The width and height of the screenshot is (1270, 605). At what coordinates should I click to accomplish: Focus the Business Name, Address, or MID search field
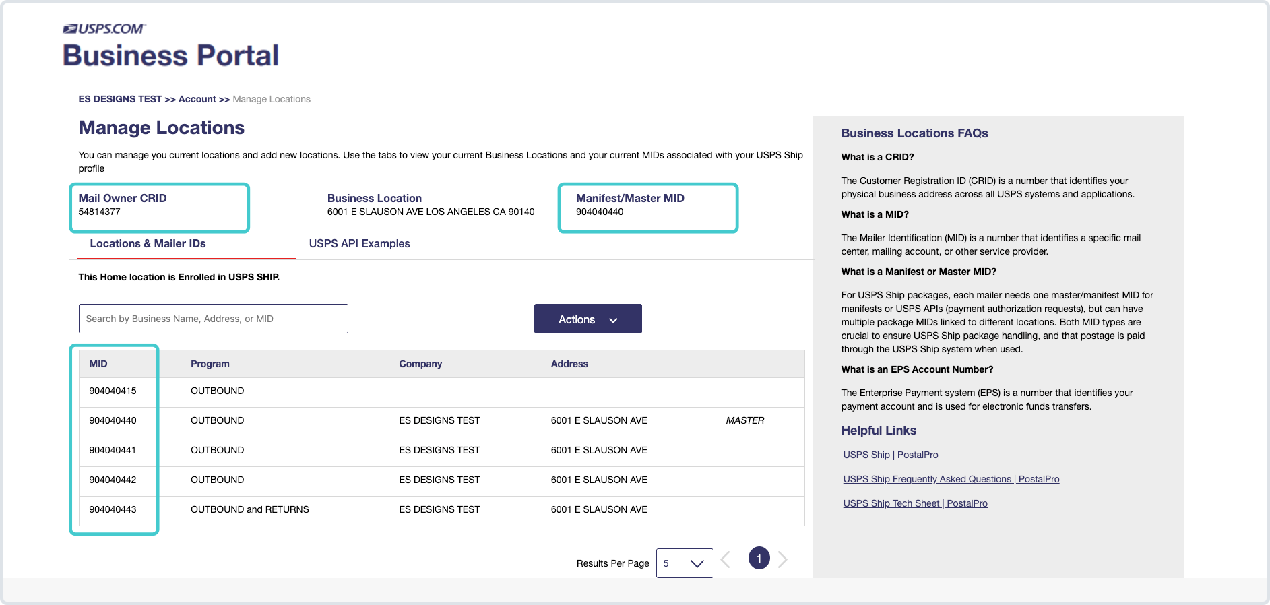(x=213, y=319)
